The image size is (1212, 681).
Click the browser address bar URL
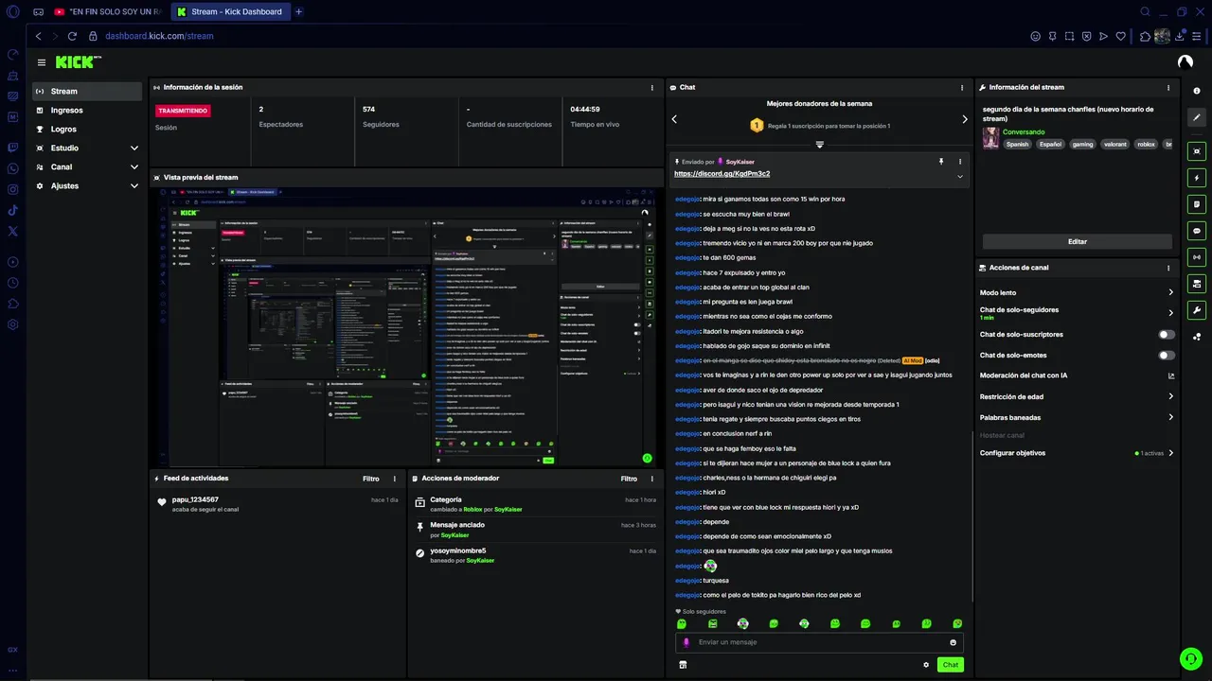tap(159, 36)
